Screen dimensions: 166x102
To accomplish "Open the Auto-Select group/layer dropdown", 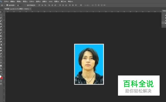I will [x=20, y=5].
